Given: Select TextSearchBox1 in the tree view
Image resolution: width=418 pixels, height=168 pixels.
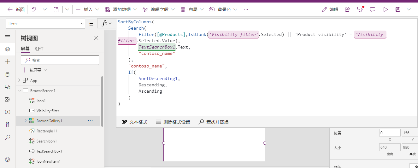Looking at the screenshot, I should click(49, 151).
